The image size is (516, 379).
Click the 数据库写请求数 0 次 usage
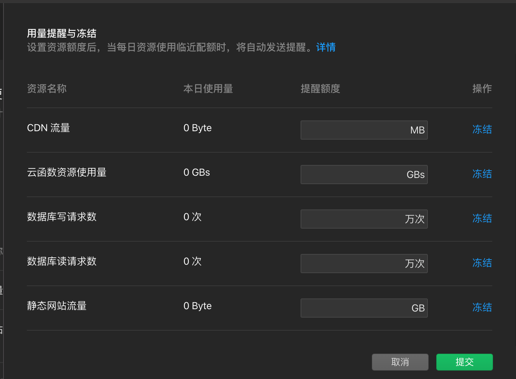[x=192, y=217]
